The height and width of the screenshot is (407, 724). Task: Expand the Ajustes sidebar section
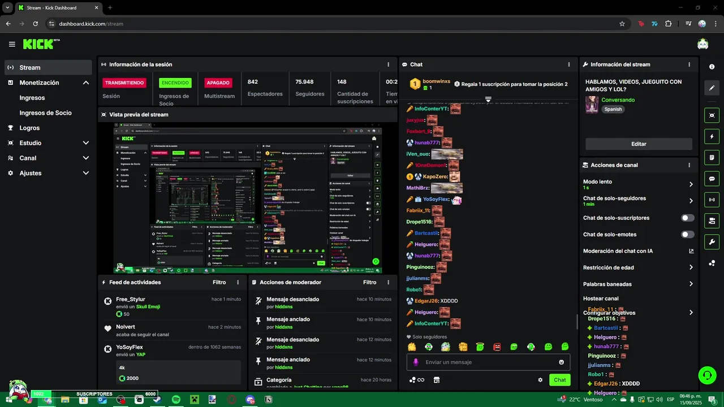click(86, 173)
